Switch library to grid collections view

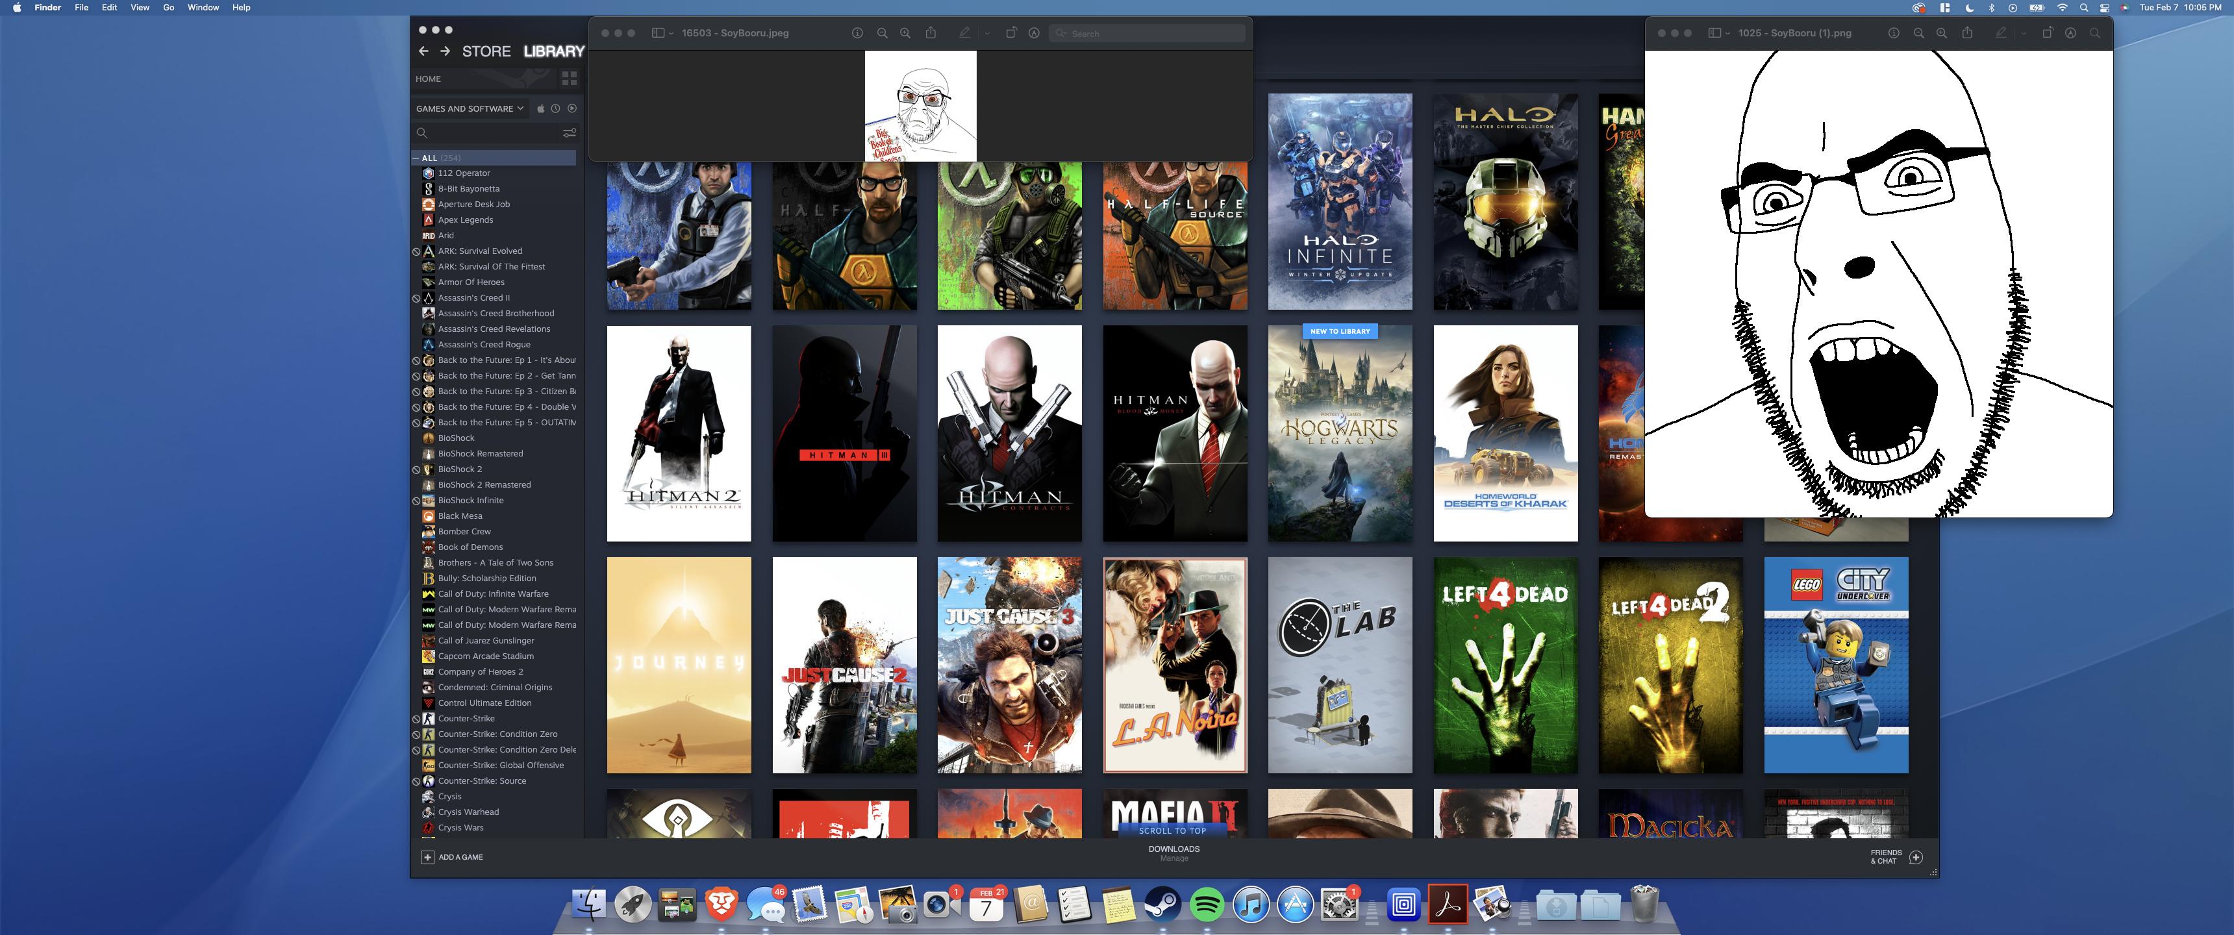pos(569,78)
